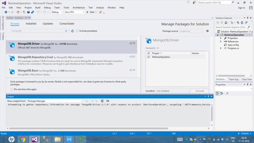254x143 pixels.
Task: Expand the Properties node in Solution Explorer
Action: point(221,38)
